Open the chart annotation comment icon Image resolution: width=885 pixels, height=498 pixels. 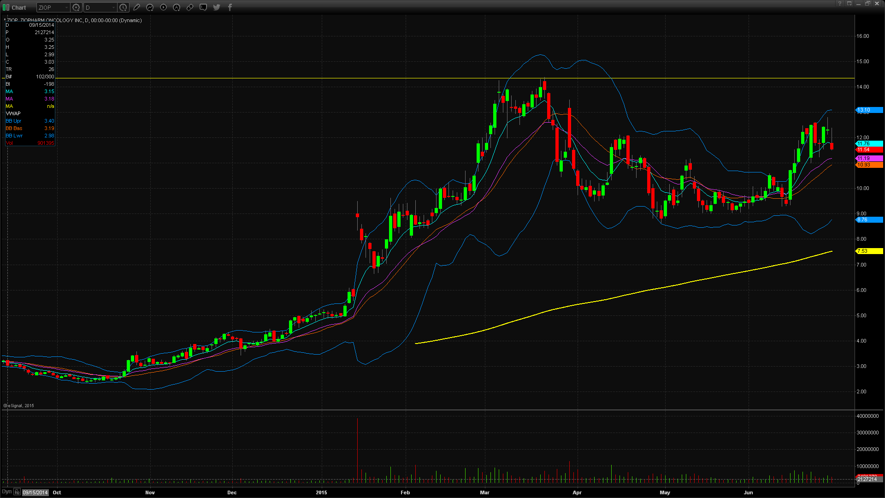(203, 7)
